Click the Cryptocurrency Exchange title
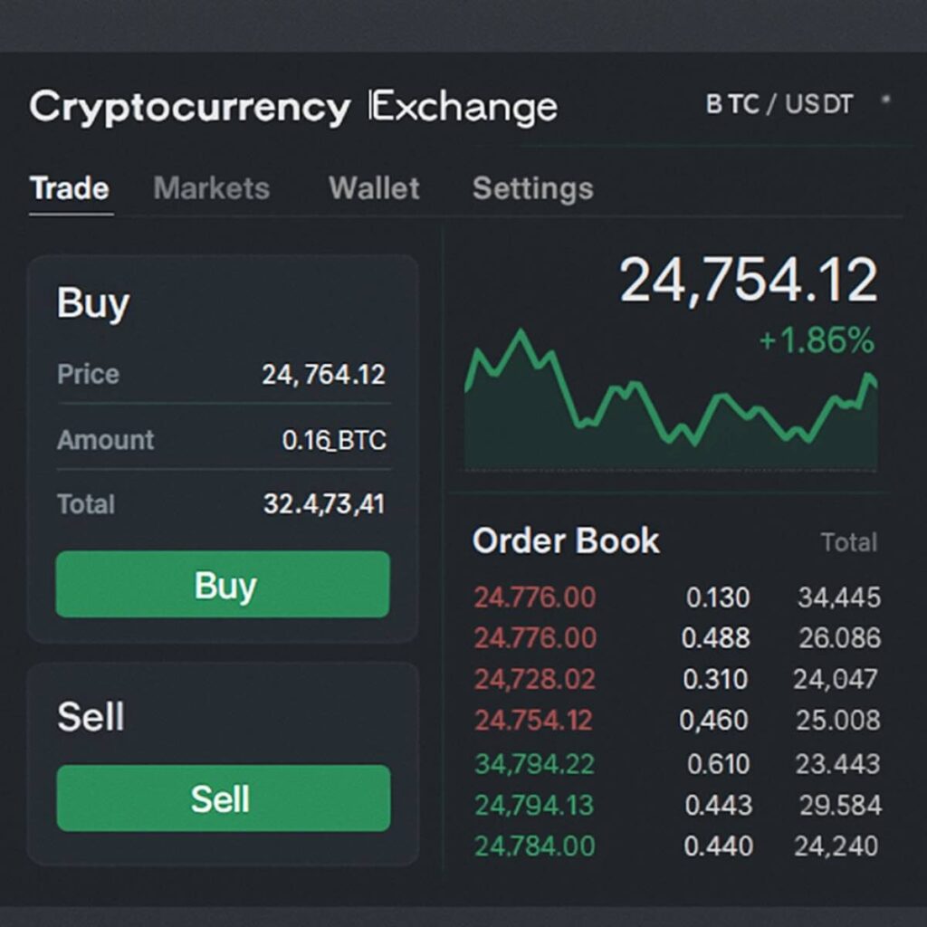The image size is (927, 927). [292, 108]
